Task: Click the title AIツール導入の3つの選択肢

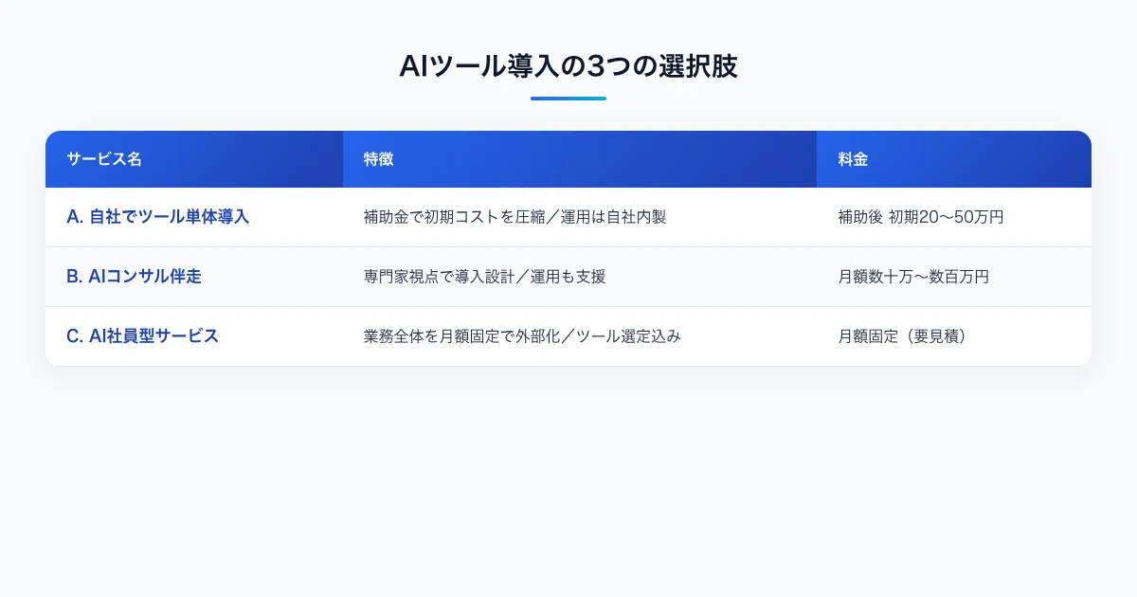Action: (x=568, y=66)
